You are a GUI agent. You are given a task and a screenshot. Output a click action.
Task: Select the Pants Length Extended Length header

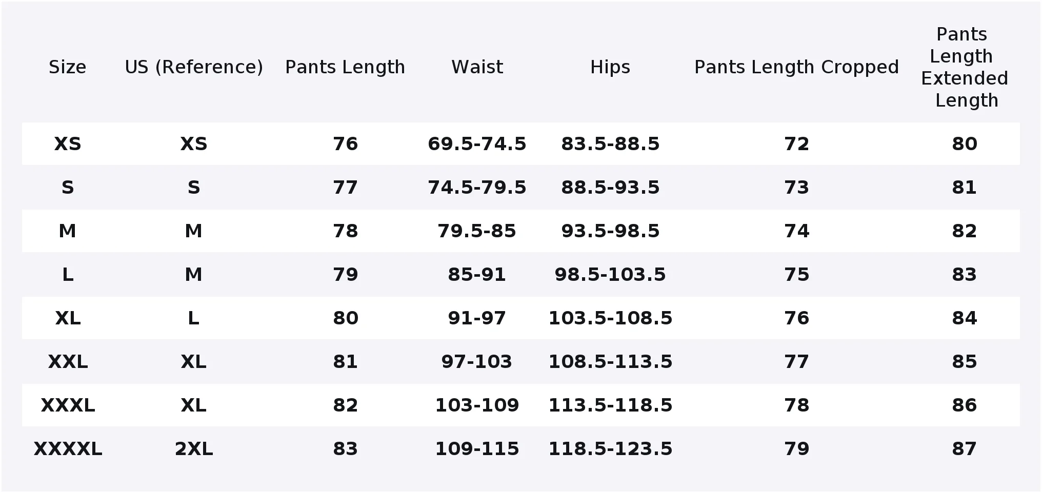point(965,67)
